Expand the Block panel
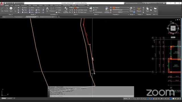 point(96,14)
